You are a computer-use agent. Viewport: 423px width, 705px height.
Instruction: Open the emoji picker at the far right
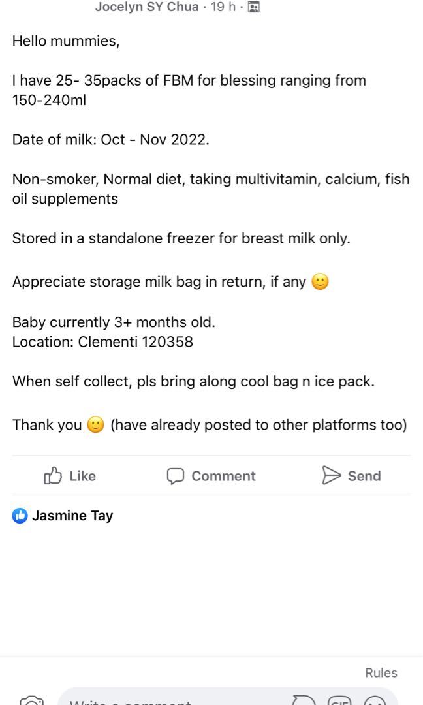pyautogui.click(x=375, y=702)
